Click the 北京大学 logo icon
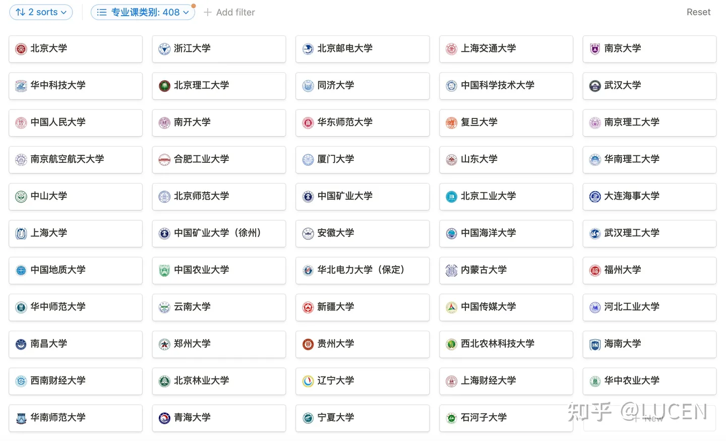This screenshot has height=441, width=726. tap(21, 49)
